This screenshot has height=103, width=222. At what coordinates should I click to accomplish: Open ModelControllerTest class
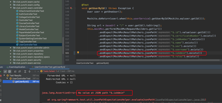[29, 29]
